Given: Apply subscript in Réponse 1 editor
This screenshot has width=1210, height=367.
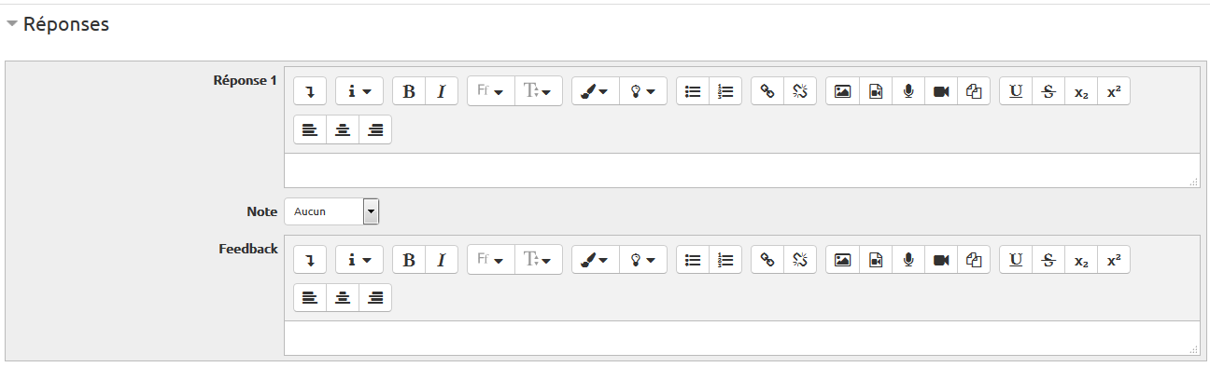Looking at the screenshot, I should (x=1081, y=91).
